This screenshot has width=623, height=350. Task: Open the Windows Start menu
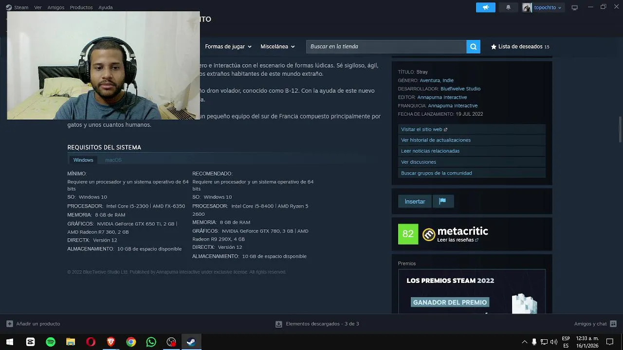(x=10, y=342)
